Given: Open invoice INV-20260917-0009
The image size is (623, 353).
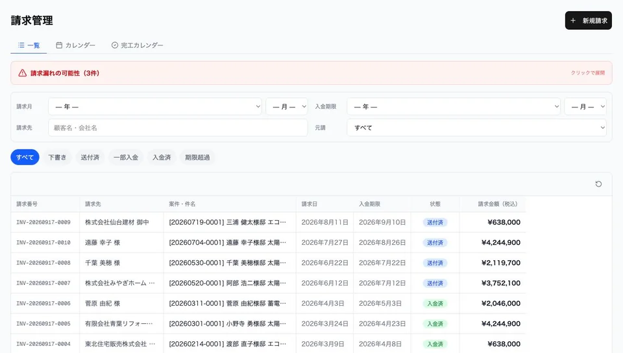Looking at the screenshot, I should click(43, 222).
